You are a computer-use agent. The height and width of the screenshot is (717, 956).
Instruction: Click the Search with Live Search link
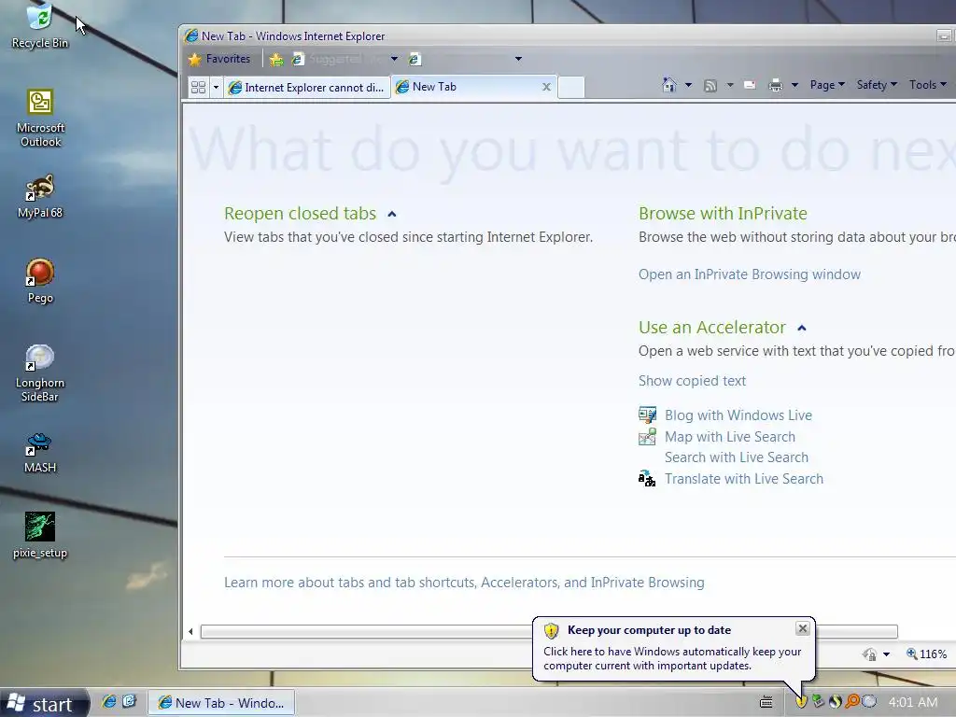point(737,457)
